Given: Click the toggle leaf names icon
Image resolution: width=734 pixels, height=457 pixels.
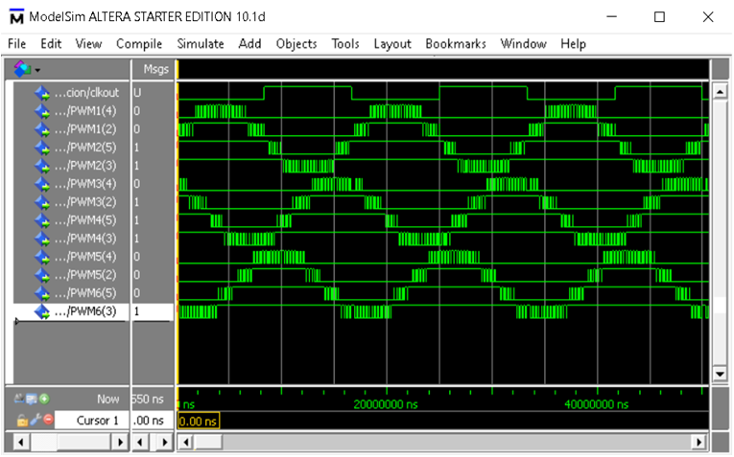Looking at the screenshot, I should [x=20, y=398].
